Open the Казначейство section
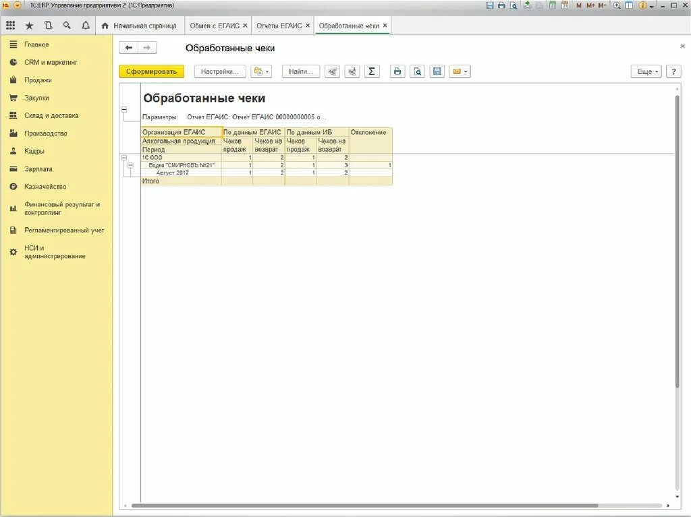Image resolution: width=691 pixels, height=517 pixels. (x=45, y=187)
